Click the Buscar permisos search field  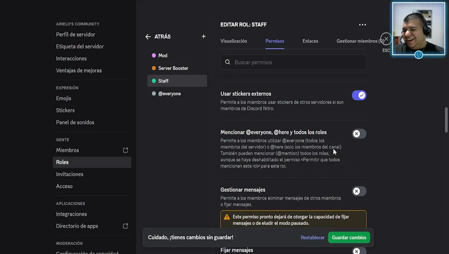tap(297, 62)
